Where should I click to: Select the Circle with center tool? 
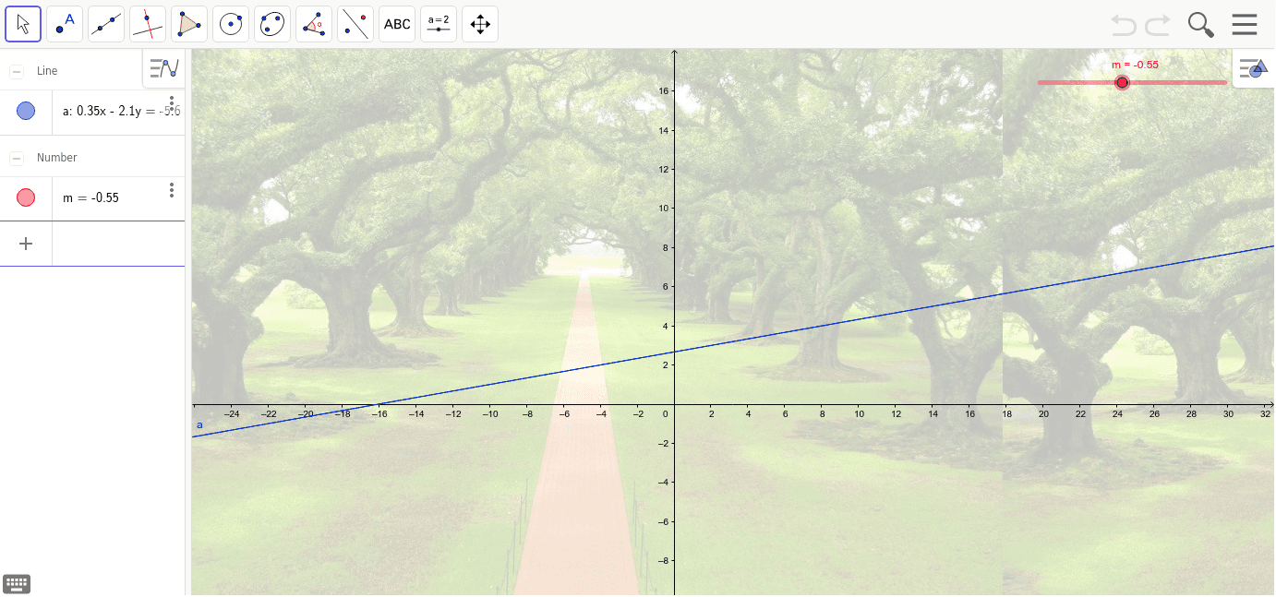(x=231, y=24)
